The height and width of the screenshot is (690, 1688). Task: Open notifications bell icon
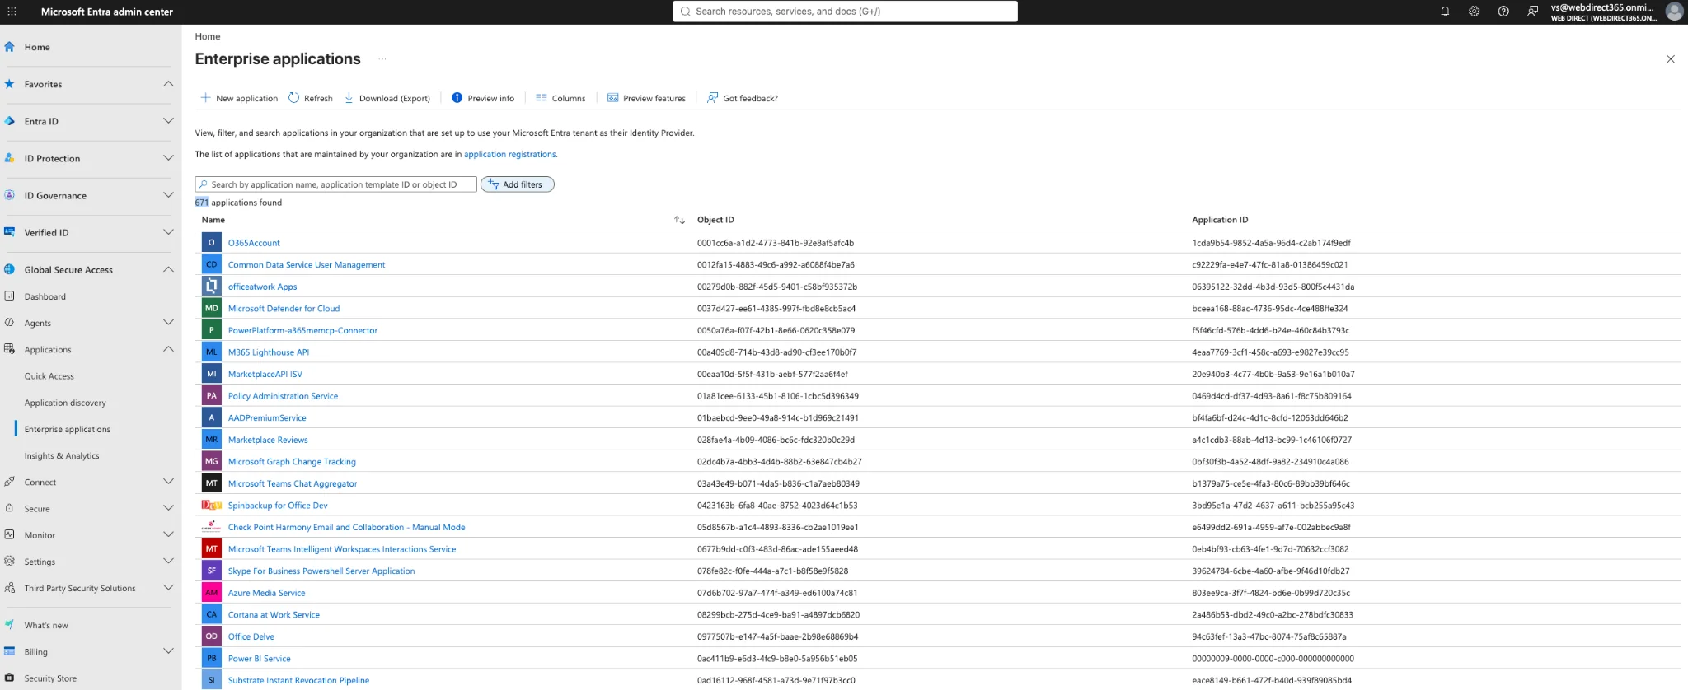[x=1445, y=12]
